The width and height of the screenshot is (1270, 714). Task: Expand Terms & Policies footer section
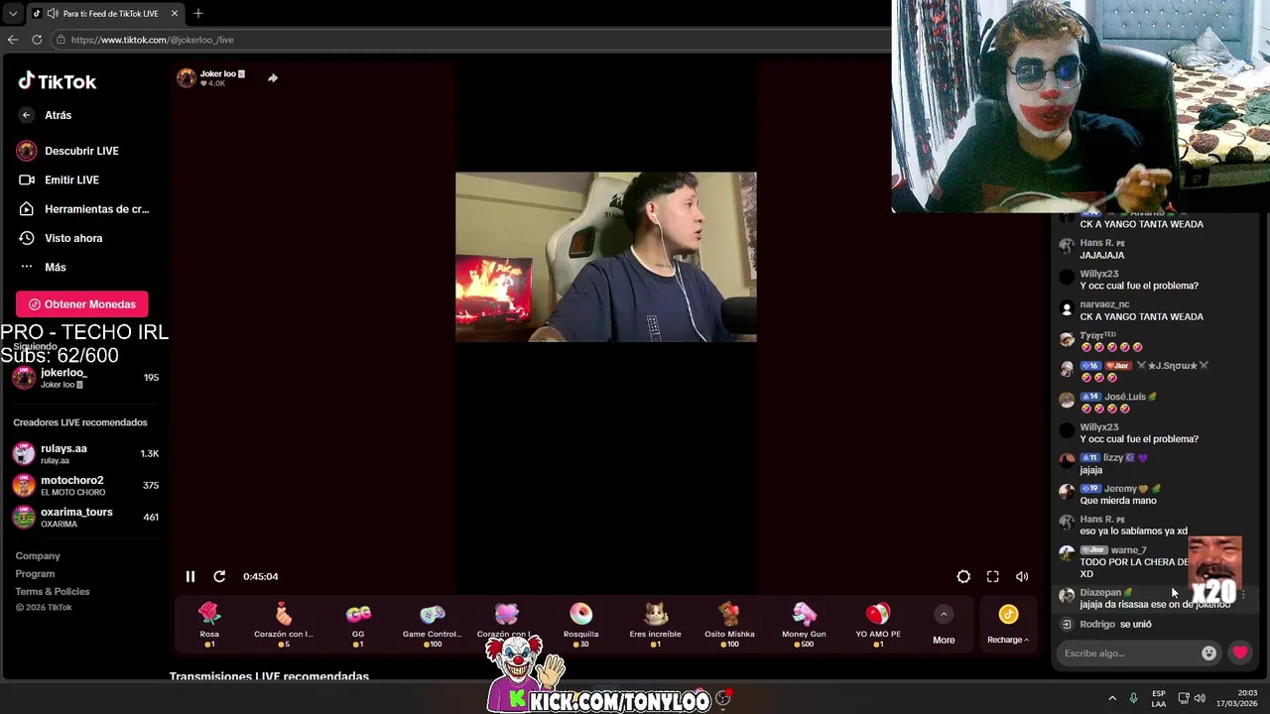click(53, 592)
